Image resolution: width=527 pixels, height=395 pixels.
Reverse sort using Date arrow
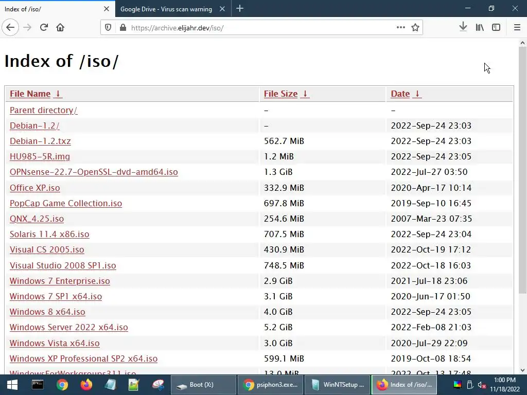click(417, 94)
